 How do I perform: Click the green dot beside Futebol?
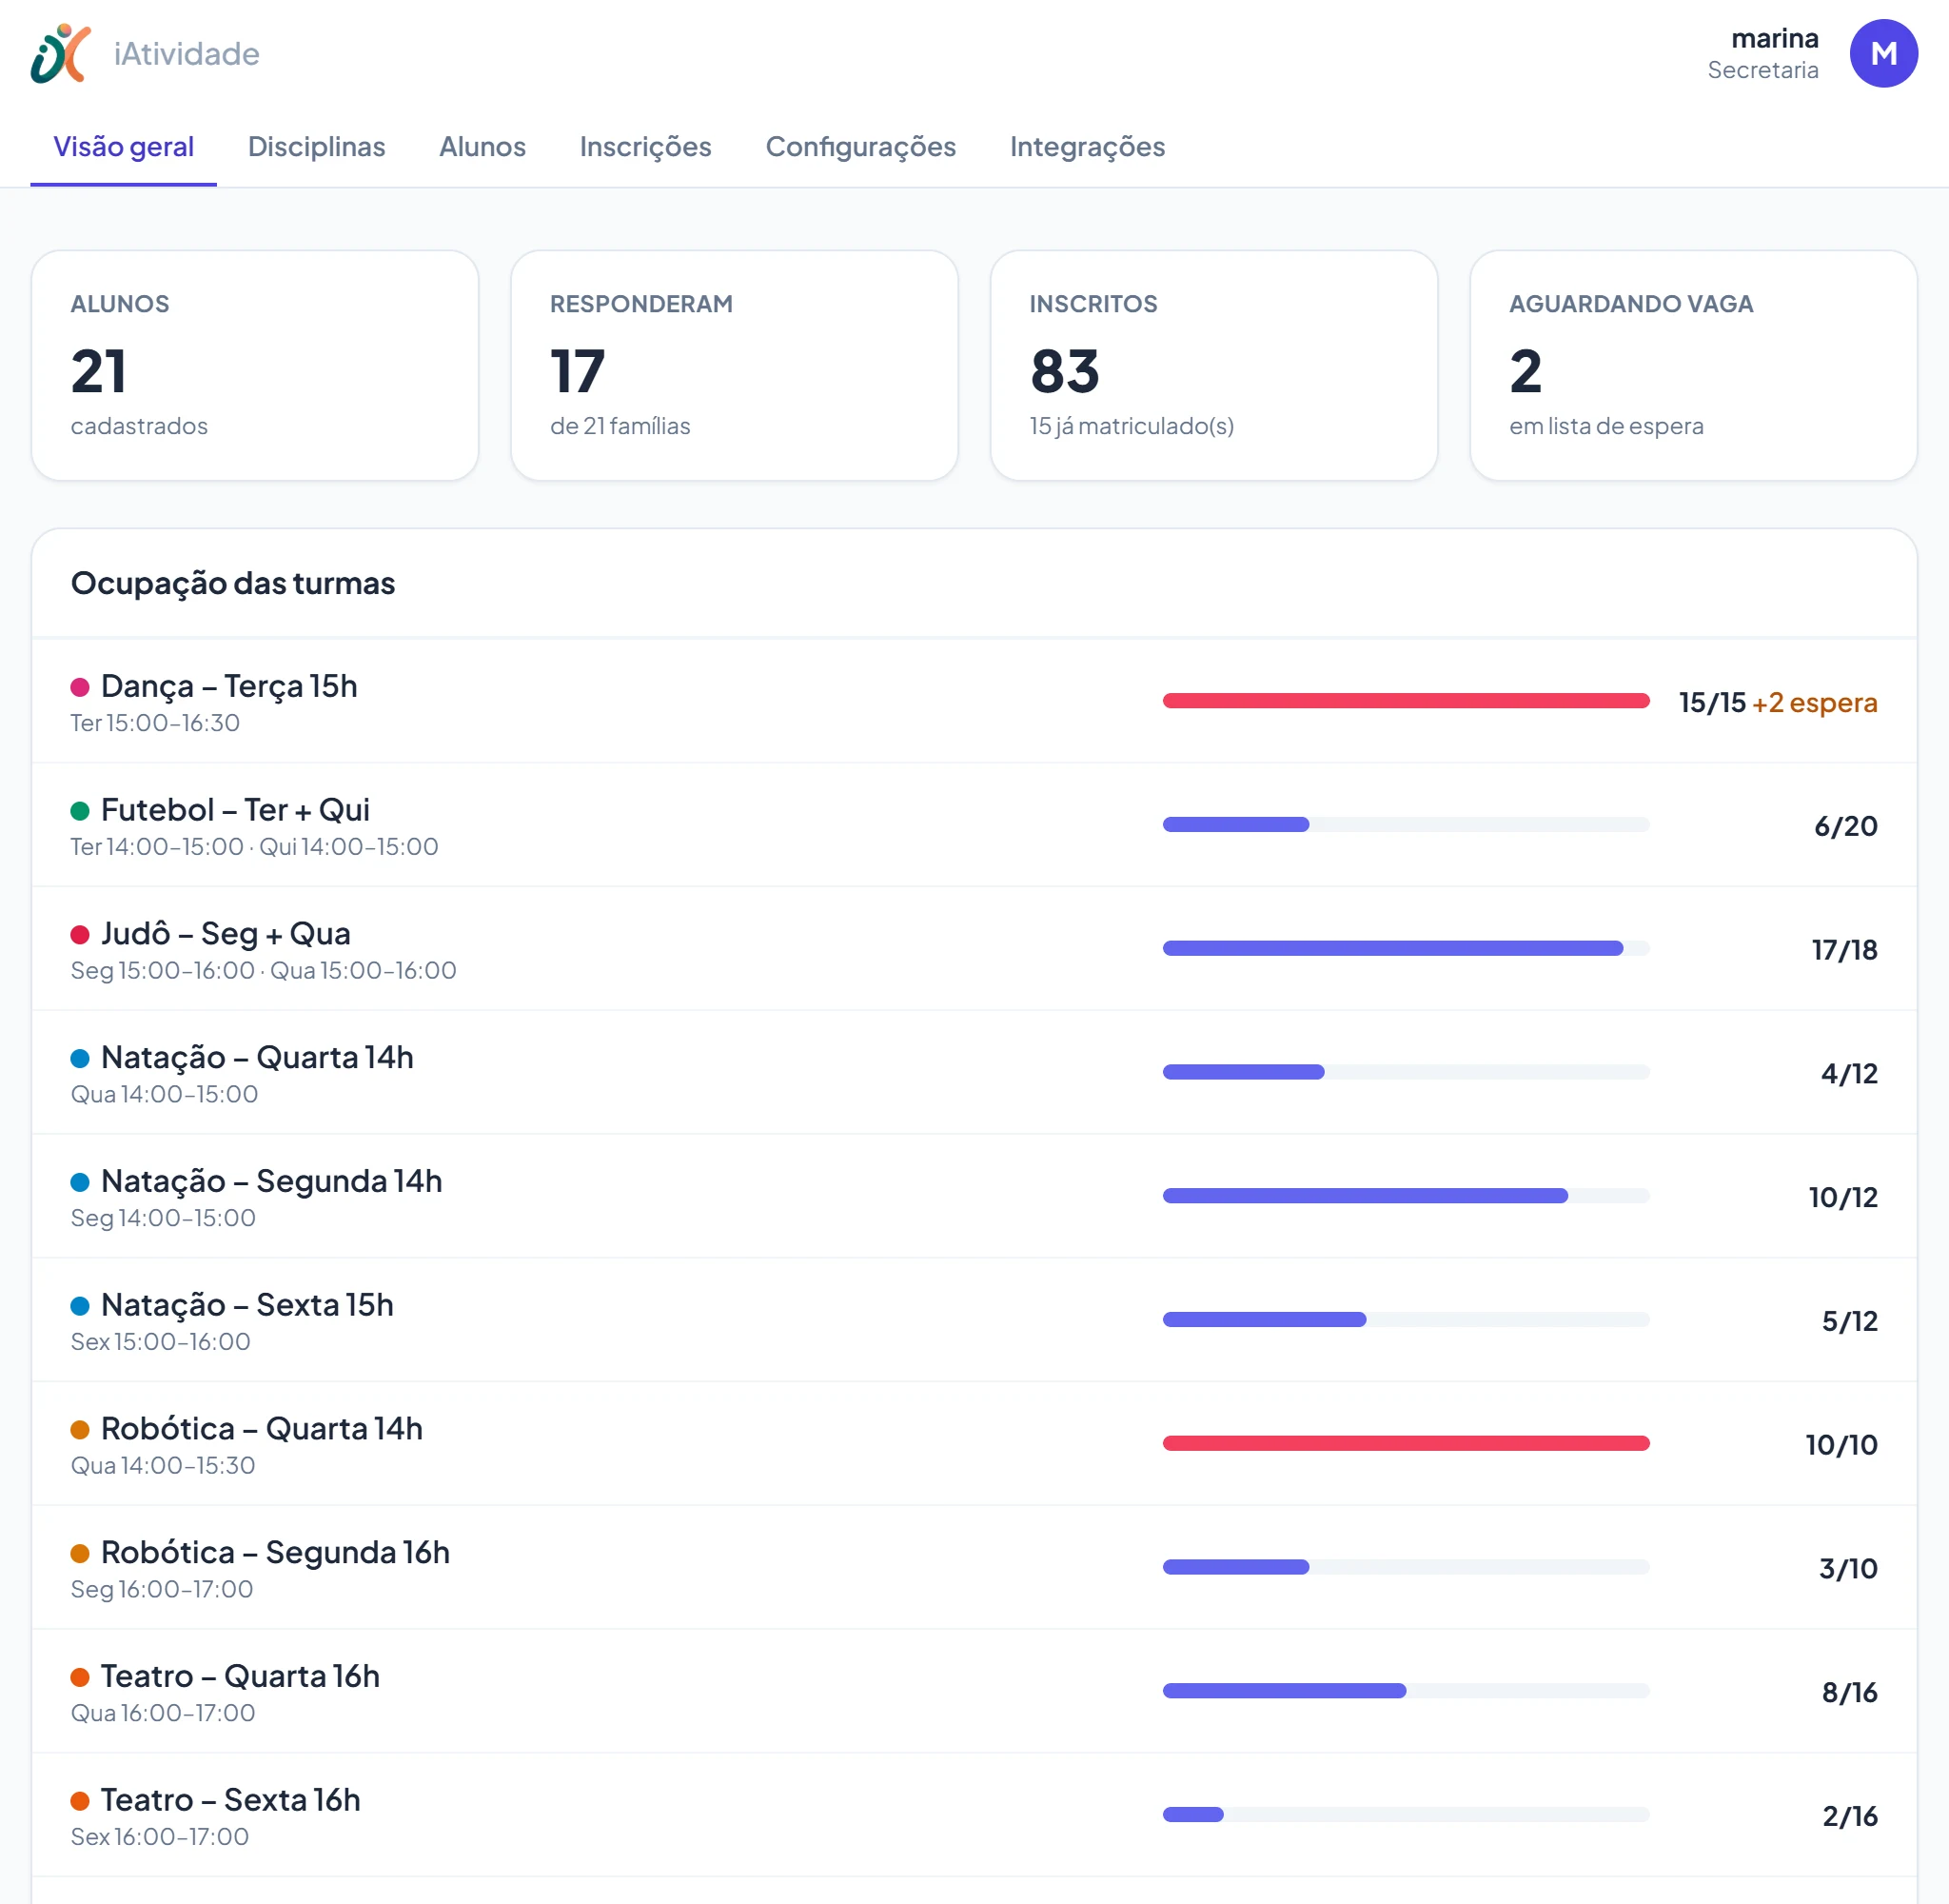[x=80, y=811]
